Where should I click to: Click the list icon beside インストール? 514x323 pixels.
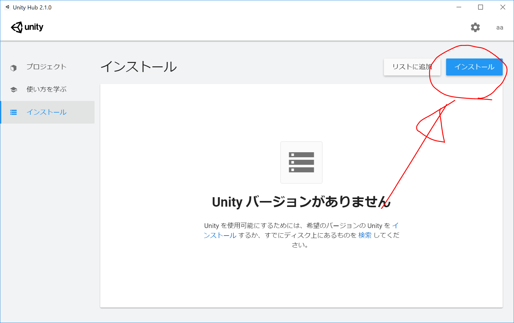pos(14,112)
